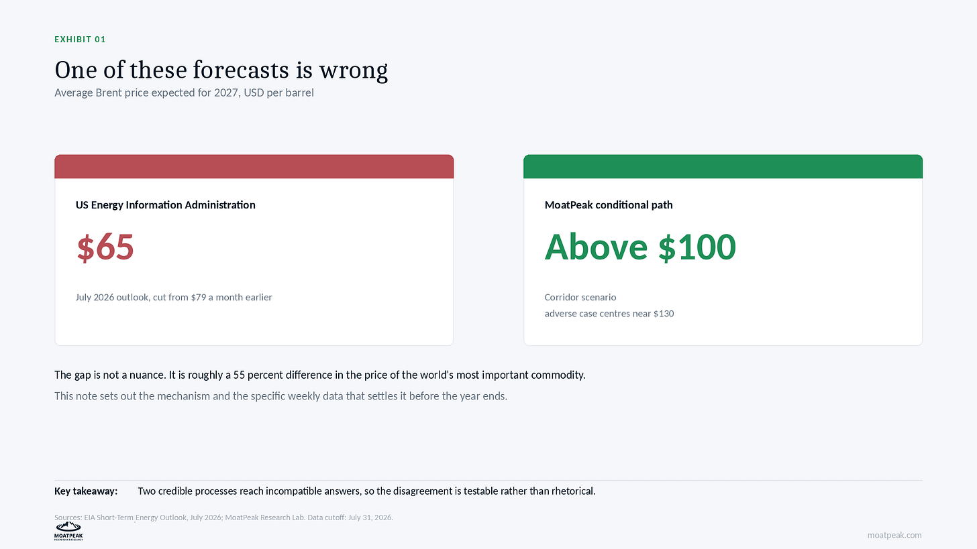Select the 'adverse case centres near $130' line
This screenshot has width=977, height=549.
click(x=609, y=313)
